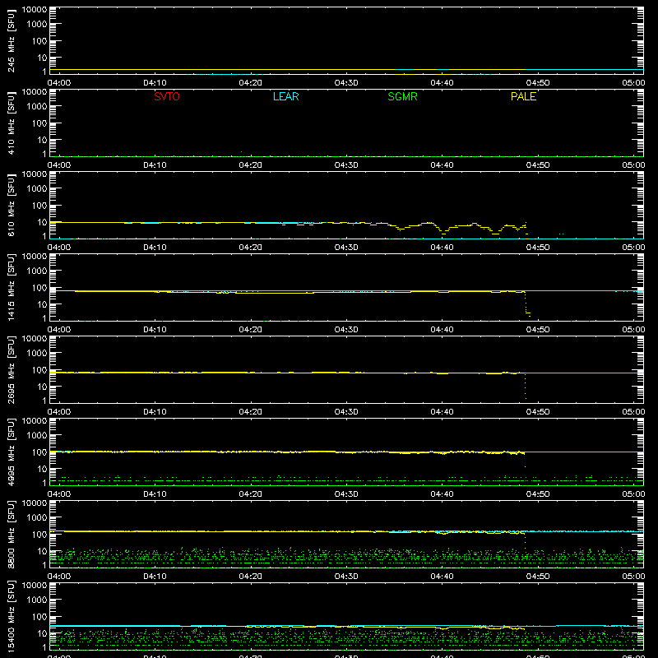This screenshot has width=658, height=658.
Task: Click the 04:20 tick below the 4995 MHz panel
Action: pyautogui.click(x=251, y=494)
